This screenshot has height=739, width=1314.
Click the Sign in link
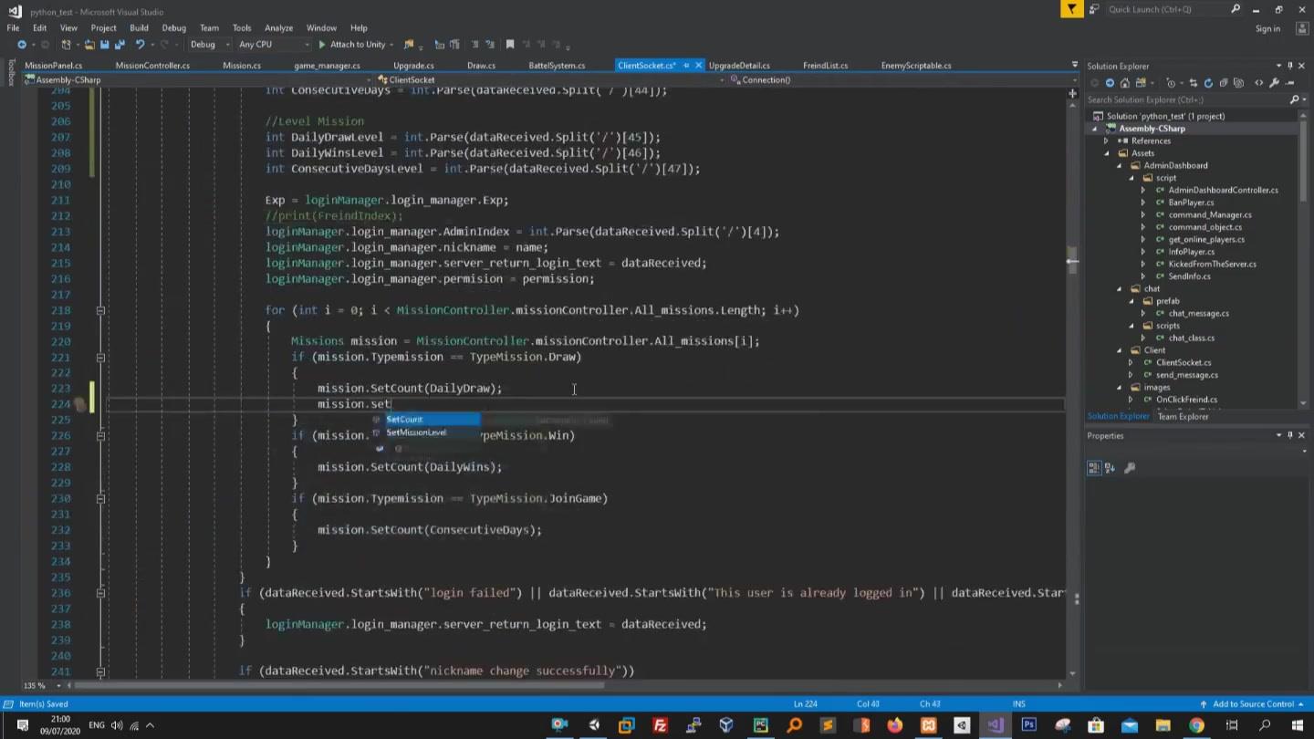[x=1267, y=28]
